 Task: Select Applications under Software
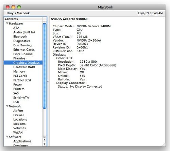click(x=22, y=141)
